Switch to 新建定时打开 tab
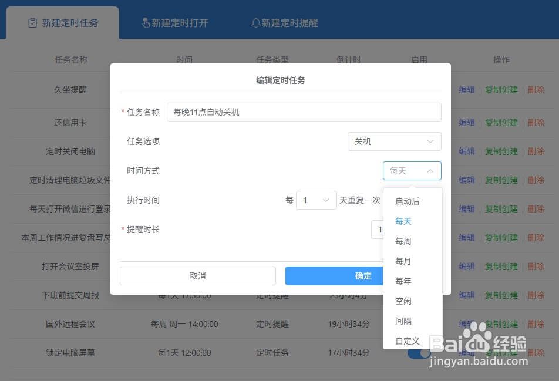 [175, 23]
